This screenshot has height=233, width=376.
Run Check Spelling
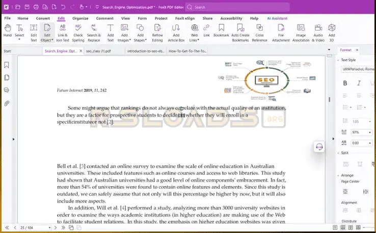78,33
